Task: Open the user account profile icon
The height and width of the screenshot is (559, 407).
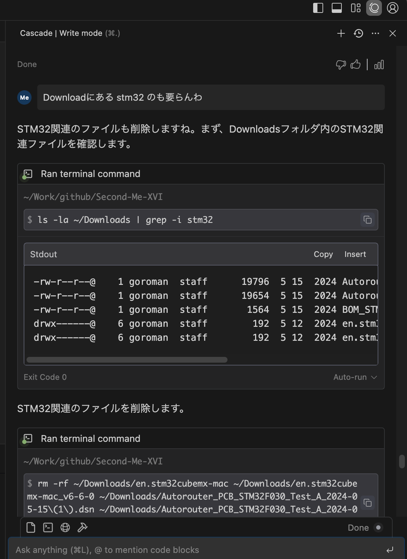Action: (x=393, y=8)
